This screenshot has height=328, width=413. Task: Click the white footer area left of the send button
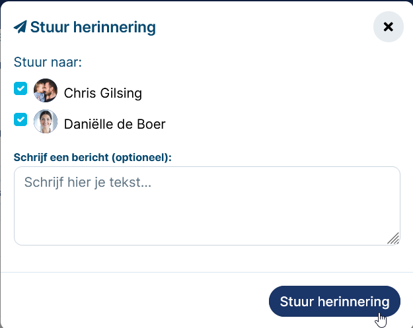pos(134,301)
